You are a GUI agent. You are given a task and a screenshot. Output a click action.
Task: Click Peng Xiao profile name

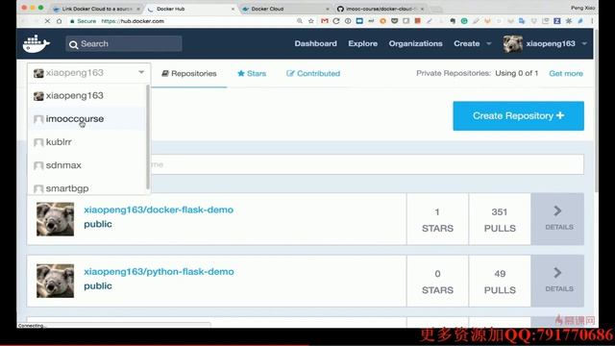(x=582, y=8)
